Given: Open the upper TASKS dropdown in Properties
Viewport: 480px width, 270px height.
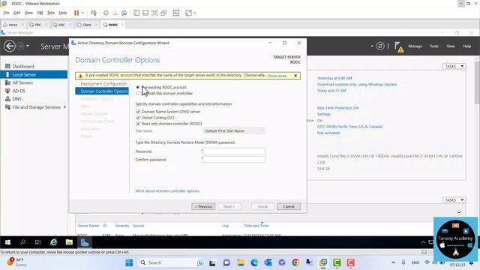Looking at the screenshot, I should pyautogui.click(x=454, y=66).
